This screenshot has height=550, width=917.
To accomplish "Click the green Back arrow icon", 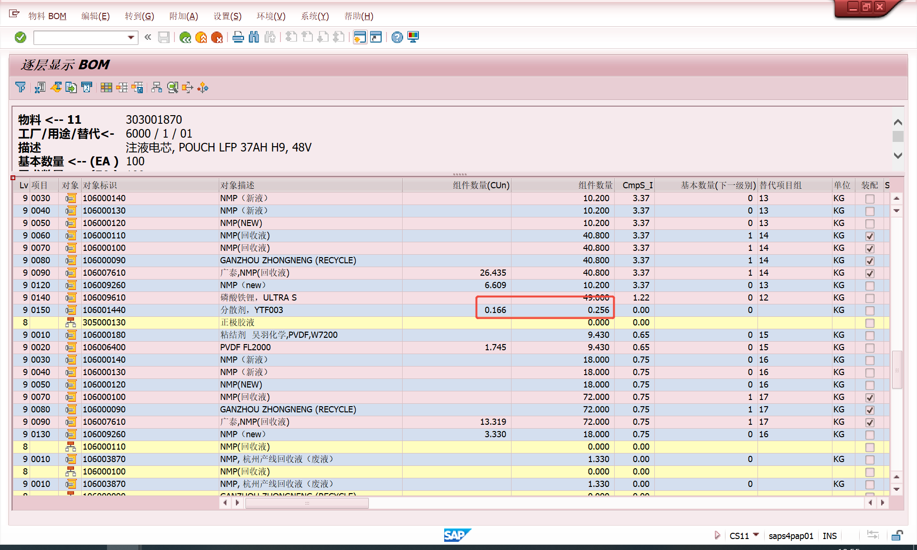I will pyautogui.click(x=185, y=37).
